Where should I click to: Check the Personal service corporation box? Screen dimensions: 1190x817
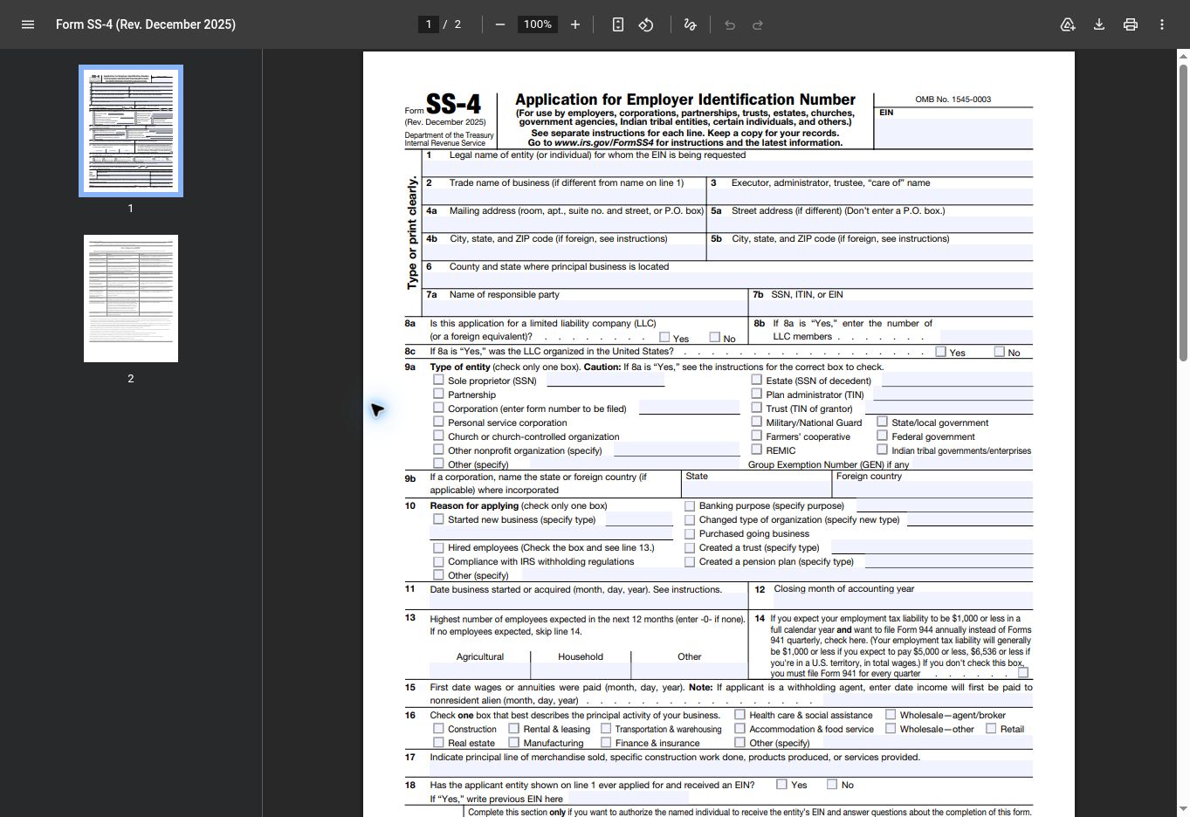(438, 422)
